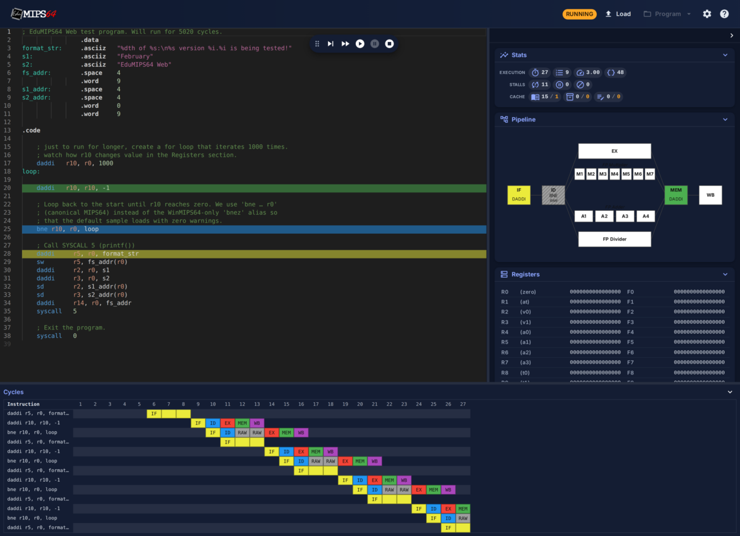Collapse the Registers panel

[725, 274]
